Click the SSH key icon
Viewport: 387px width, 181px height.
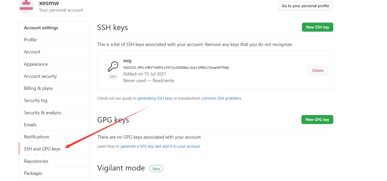point(113,67)
